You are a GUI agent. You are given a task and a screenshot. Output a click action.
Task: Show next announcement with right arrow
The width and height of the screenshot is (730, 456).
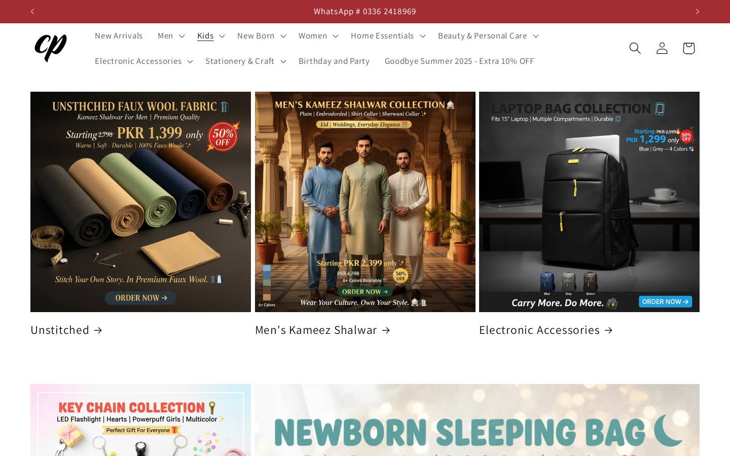click(x=697, y=11)
